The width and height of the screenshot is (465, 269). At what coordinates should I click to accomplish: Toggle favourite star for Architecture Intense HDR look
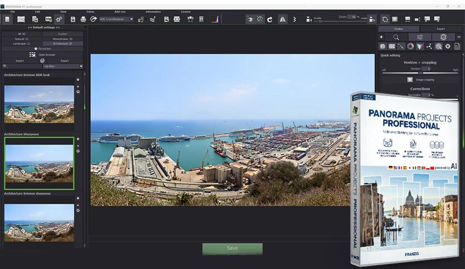(78, 79)
